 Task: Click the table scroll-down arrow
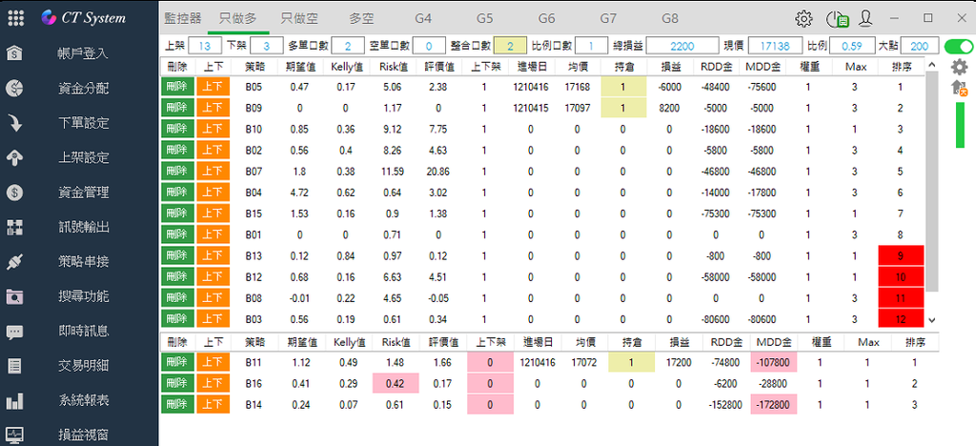pyautogui.click(x=932, y=319)
